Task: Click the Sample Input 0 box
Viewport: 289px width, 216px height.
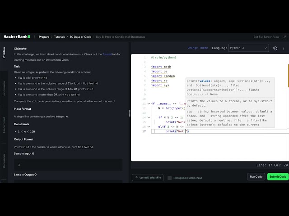Action: tap(68, 165)
